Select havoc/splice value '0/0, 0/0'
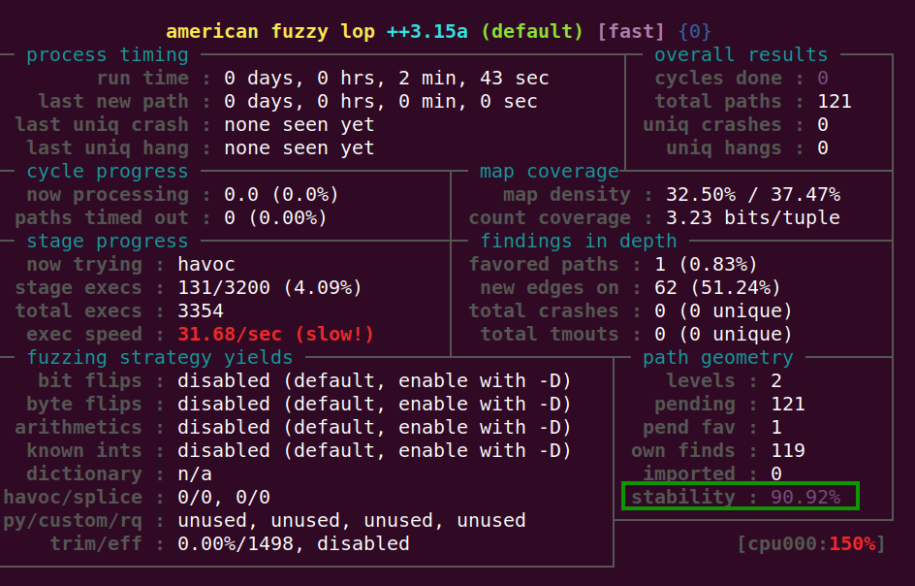Screen dimensions: 915x586 pos(224,498)
